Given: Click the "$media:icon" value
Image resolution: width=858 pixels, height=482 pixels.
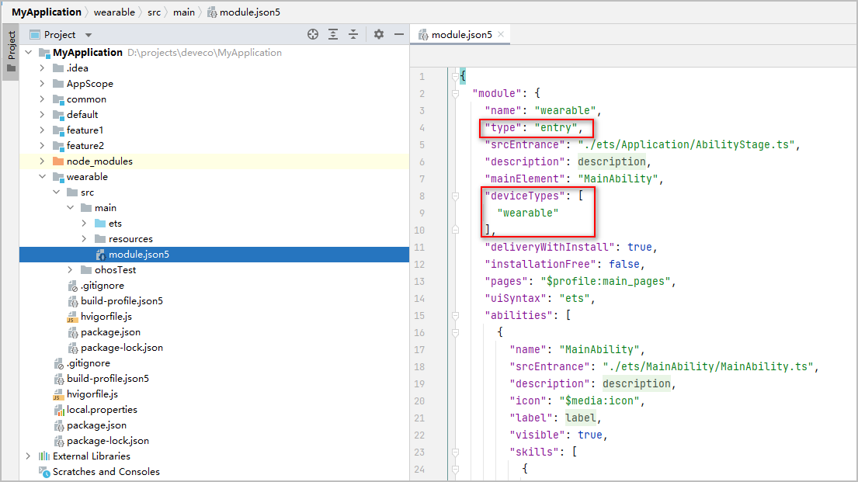Looking at the screenshot, I should (599, 401).
